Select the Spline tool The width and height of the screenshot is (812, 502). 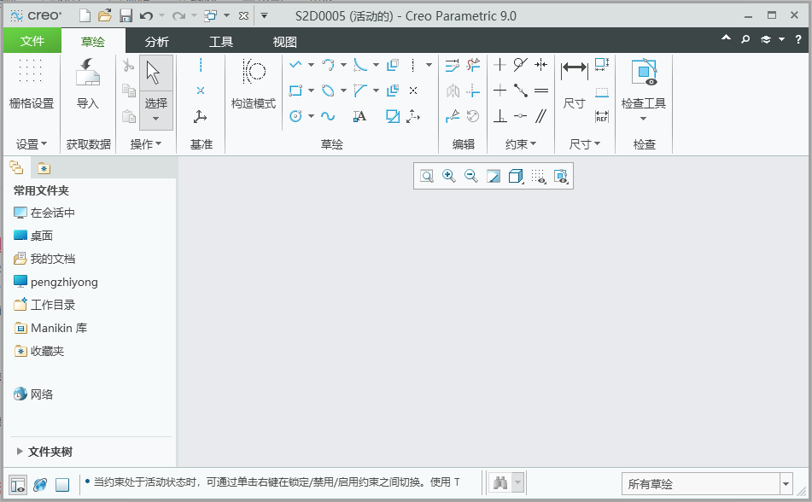328,116
